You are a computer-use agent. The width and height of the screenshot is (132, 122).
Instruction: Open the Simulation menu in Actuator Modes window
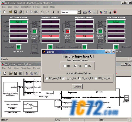(x=26, y=7)
